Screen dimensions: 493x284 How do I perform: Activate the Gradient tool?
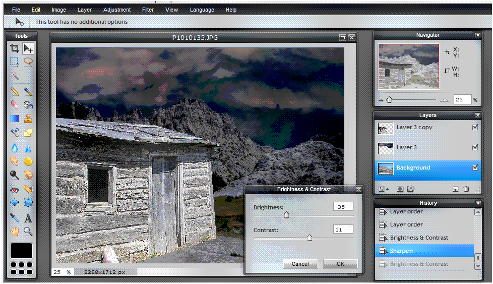coord(15,119)
